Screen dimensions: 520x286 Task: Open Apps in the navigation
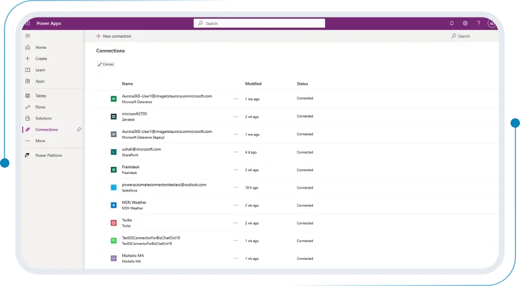coord(40,81)
